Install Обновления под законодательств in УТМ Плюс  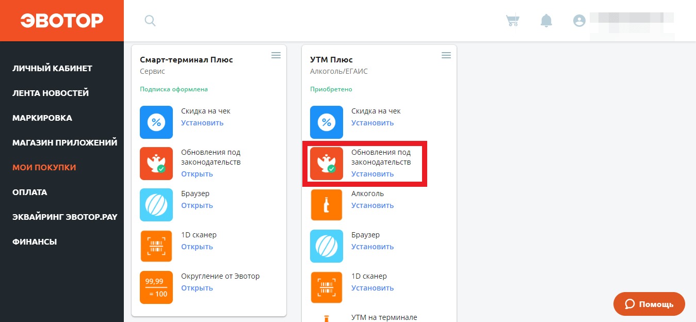373,174
